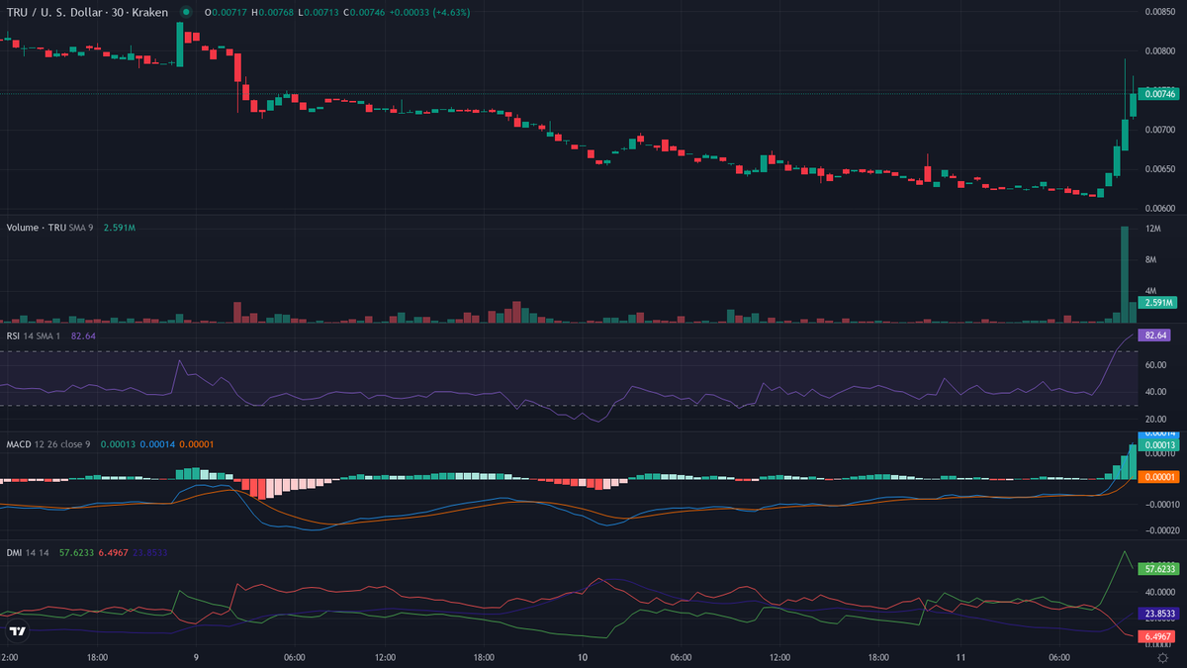Click the blue ADX 23.8533 value tag
This screenshot has height=668, width=1187.
(x=1158, y=614)
